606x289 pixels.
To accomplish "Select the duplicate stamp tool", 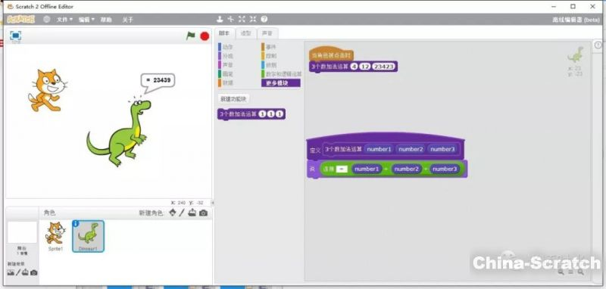I will pos(220,20).
